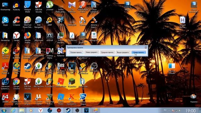Select the Hotspot Shield shortcut

pos(27,7)
